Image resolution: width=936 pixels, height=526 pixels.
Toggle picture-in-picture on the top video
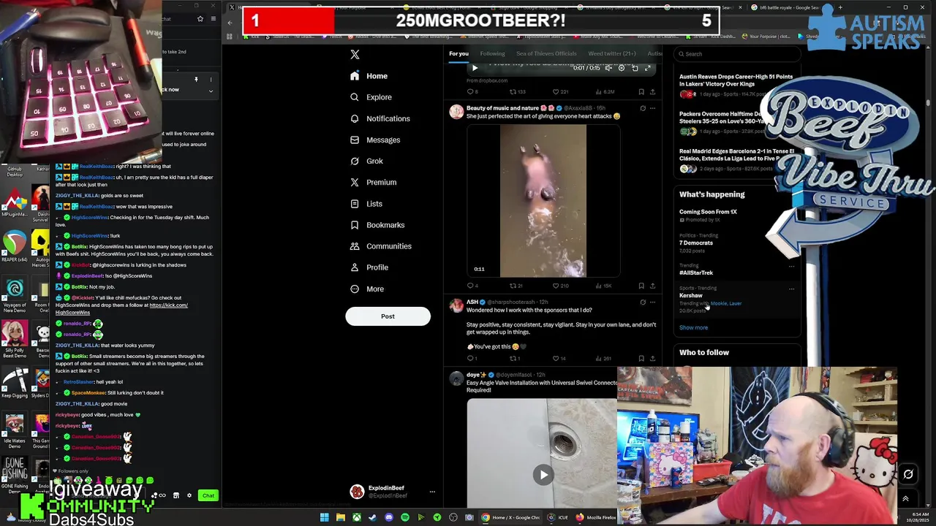635,68
